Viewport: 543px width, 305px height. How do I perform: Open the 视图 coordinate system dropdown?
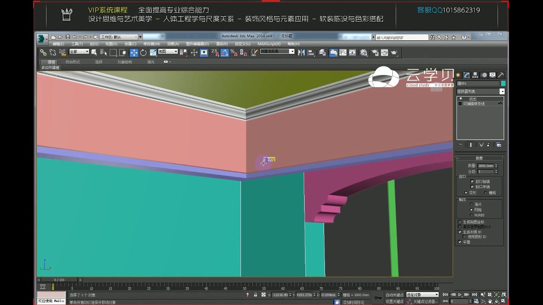coord(168,52)
